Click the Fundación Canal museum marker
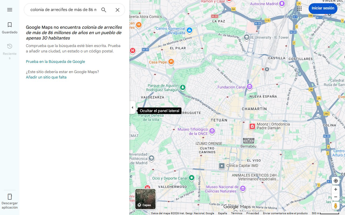This screenshot has width=345, height=215. pyautogui.click(x=250, y=87)
